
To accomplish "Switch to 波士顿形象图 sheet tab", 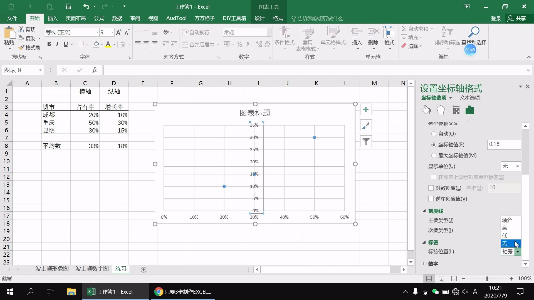I will [52, 269].
